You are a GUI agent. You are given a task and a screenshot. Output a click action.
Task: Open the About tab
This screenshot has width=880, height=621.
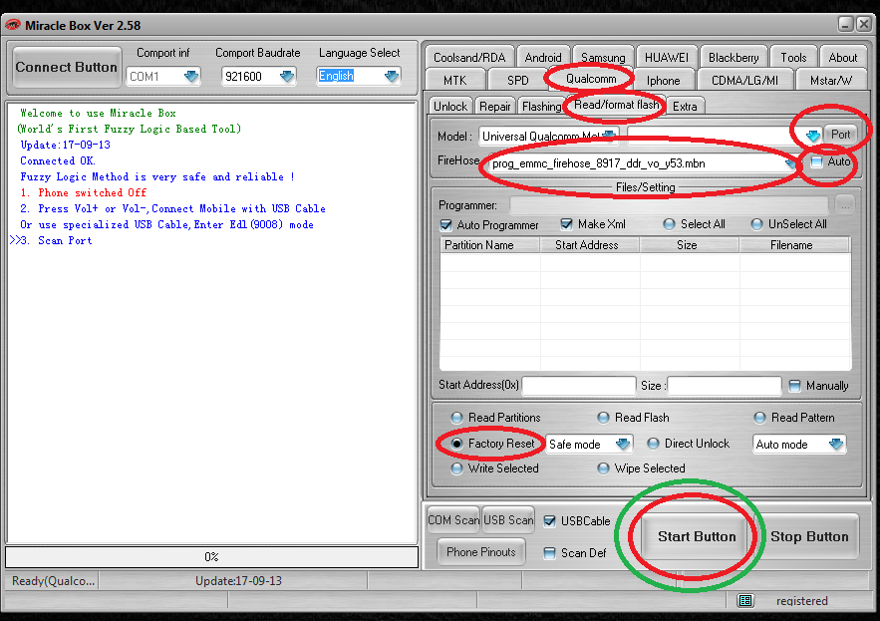(842, 57)
